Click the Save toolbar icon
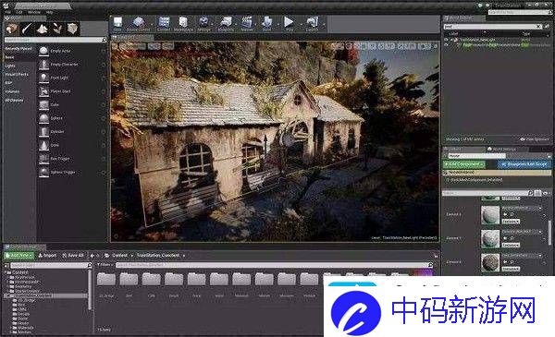The image size is (555, 337). 117,22
